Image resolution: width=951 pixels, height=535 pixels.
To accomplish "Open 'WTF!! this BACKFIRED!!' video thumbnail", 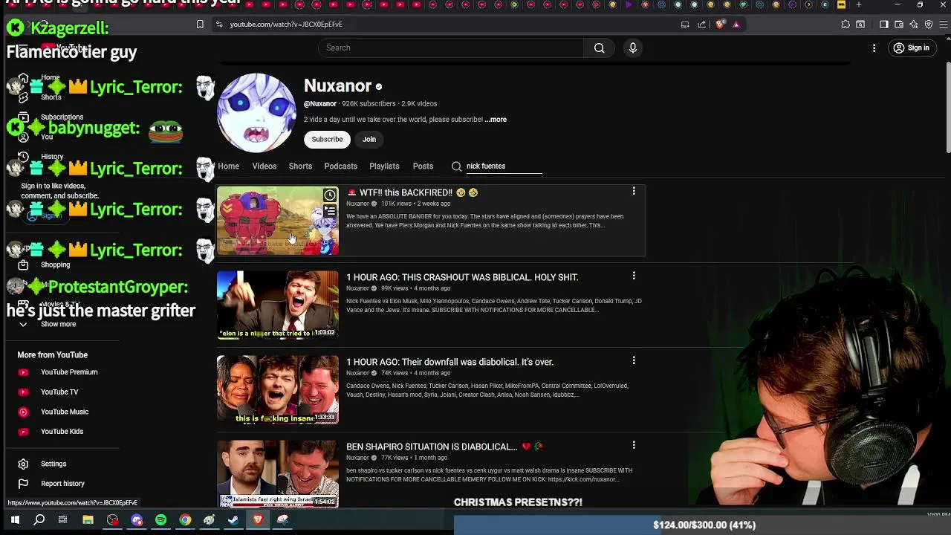I will click(x=278, y=221).
